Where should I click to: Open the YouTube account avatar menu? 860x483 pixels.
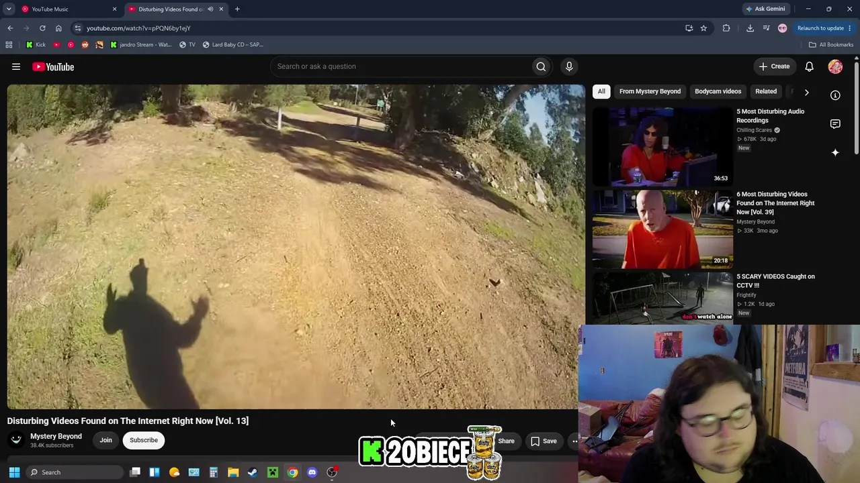[x=835, y=66]
